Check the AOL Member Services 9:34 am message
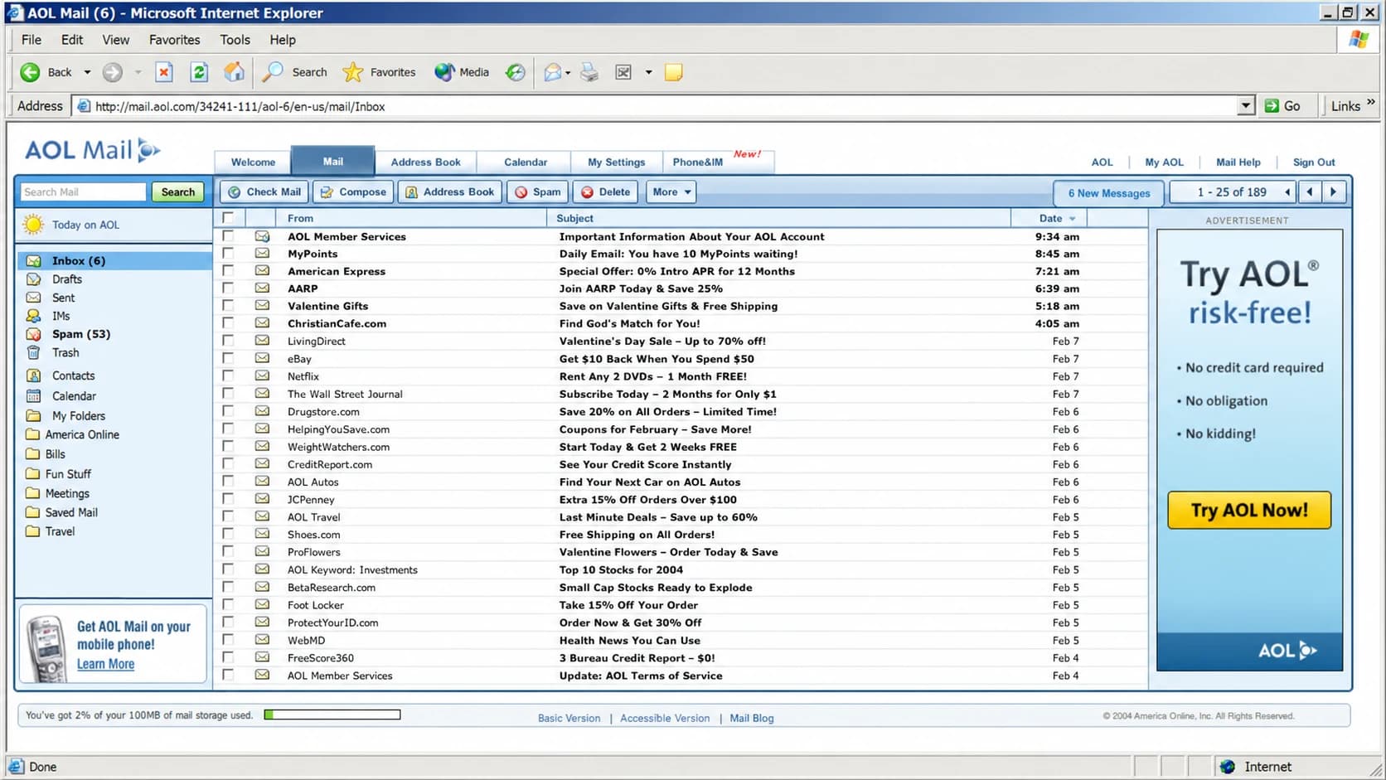This screenshot has width=1386, height=780. (x=228, y=236)
